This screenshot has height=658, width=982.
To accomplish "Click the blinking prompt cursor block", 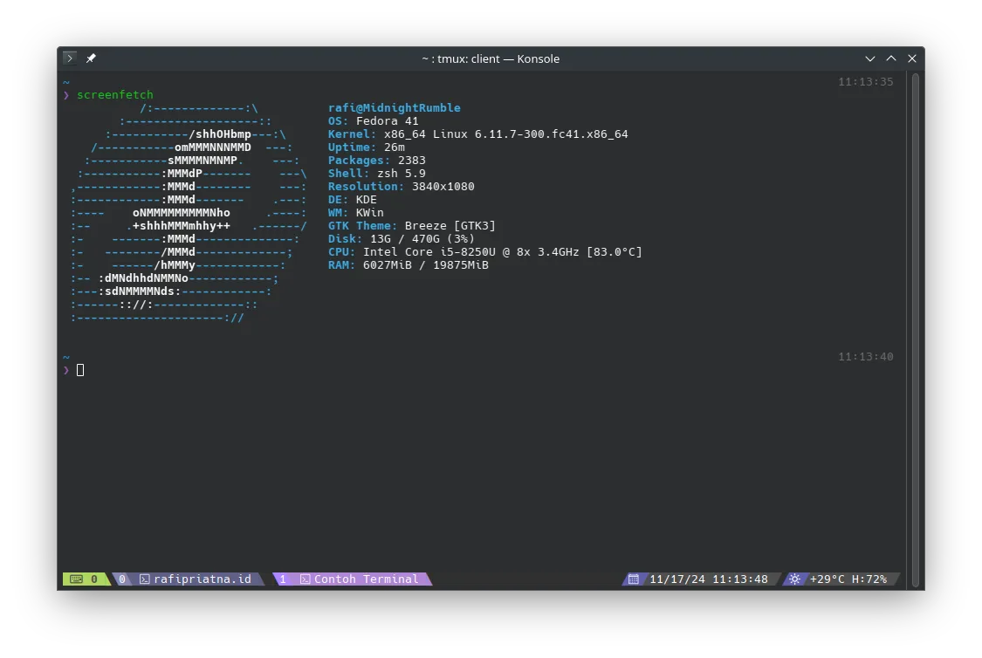I will (79, 369).
